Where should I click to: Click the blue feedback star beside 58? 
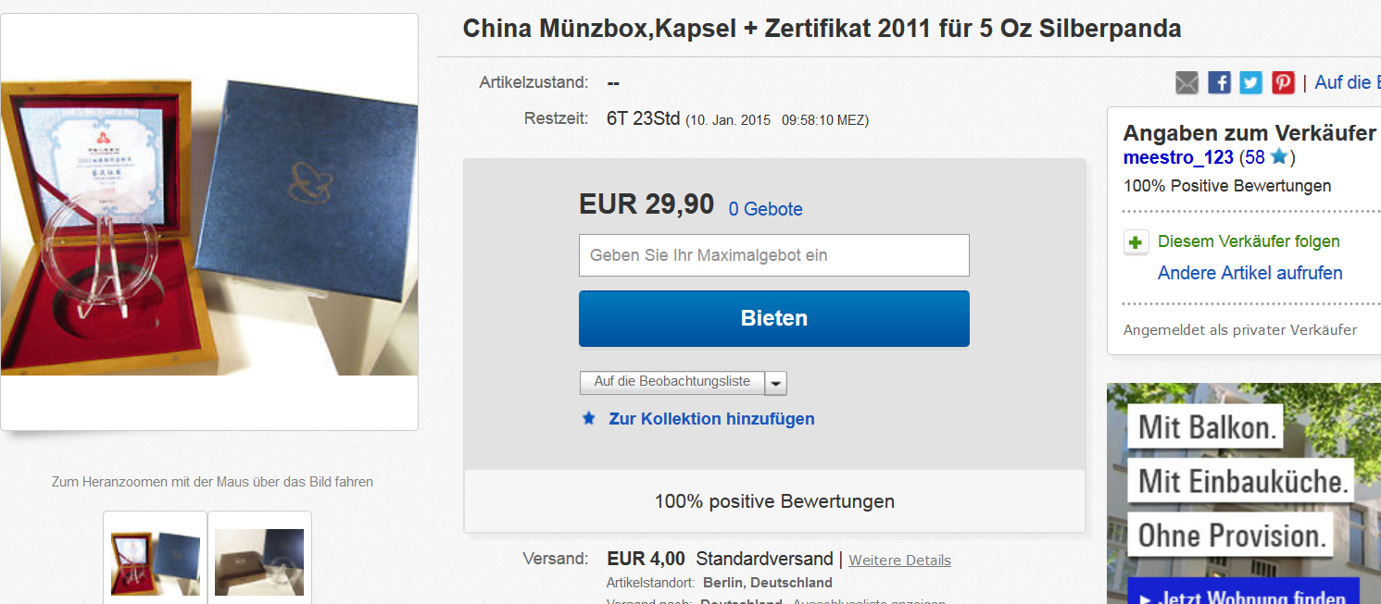coord(1279,157)
